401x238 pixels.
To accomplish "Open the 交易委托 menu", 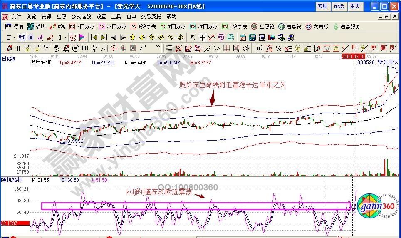I will (x=150, y=17).
